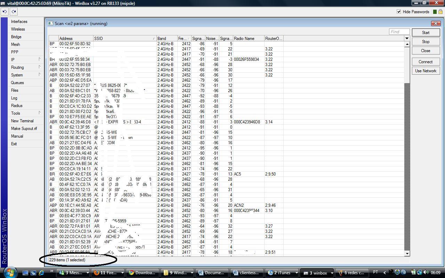Click the Switch Between Windows quick launch icon
The height and width of the screenshot is (278, 445).
coord(33,273)
